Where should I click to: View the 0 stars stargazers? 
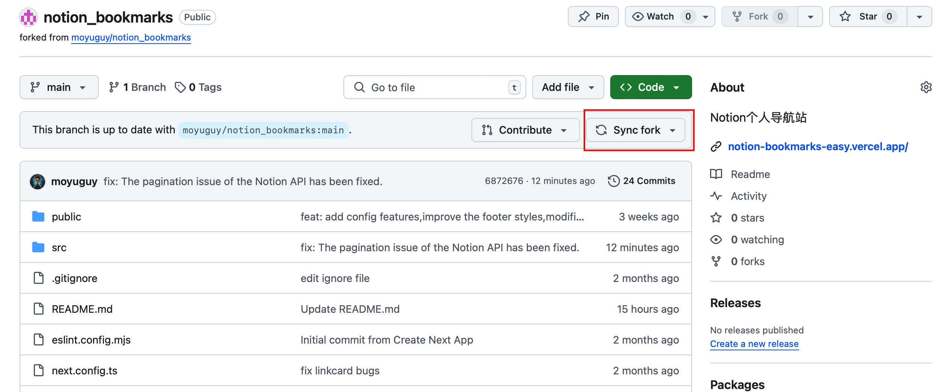pyautogui.click(x=748, y=218)
